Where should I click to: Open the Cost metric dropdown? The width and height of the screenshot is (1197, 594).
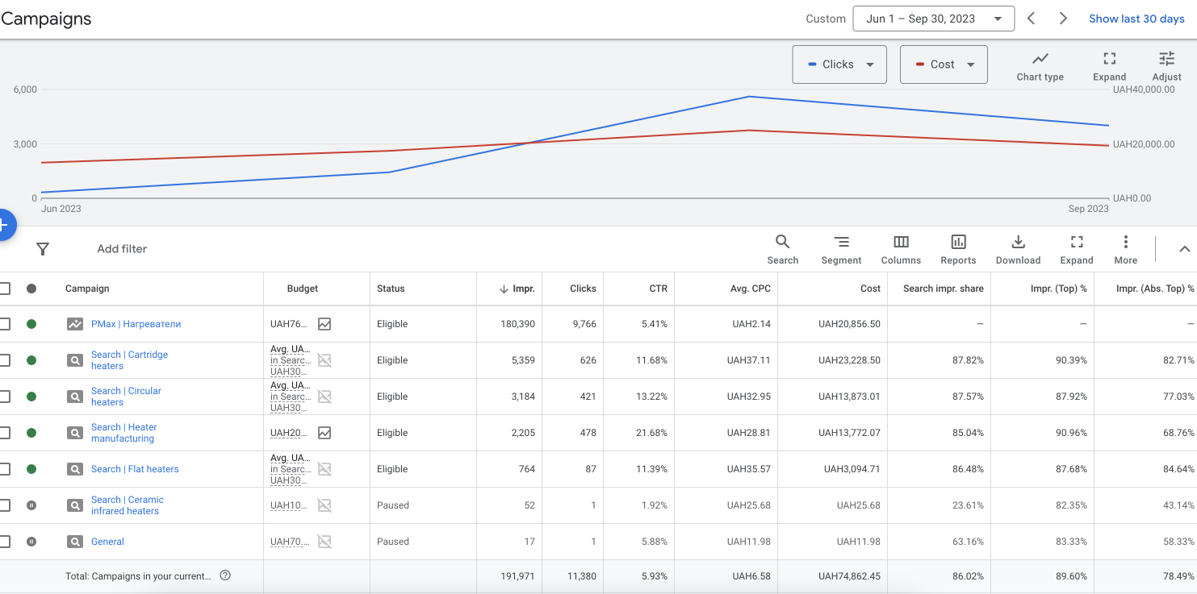point(944,64)
